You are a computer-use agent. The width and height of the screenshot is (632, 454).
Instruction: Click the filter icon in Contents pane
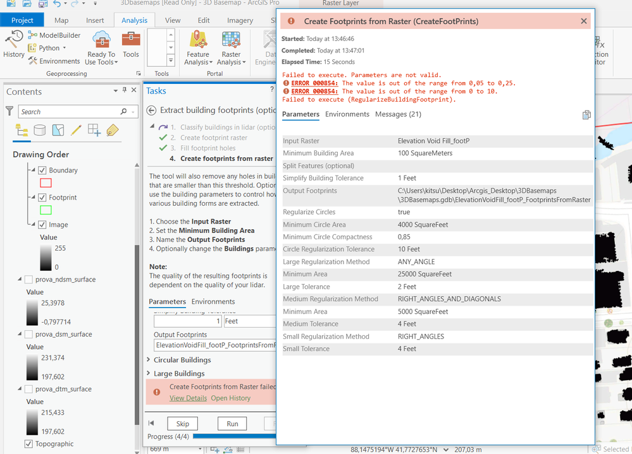[x=9, y=111]
